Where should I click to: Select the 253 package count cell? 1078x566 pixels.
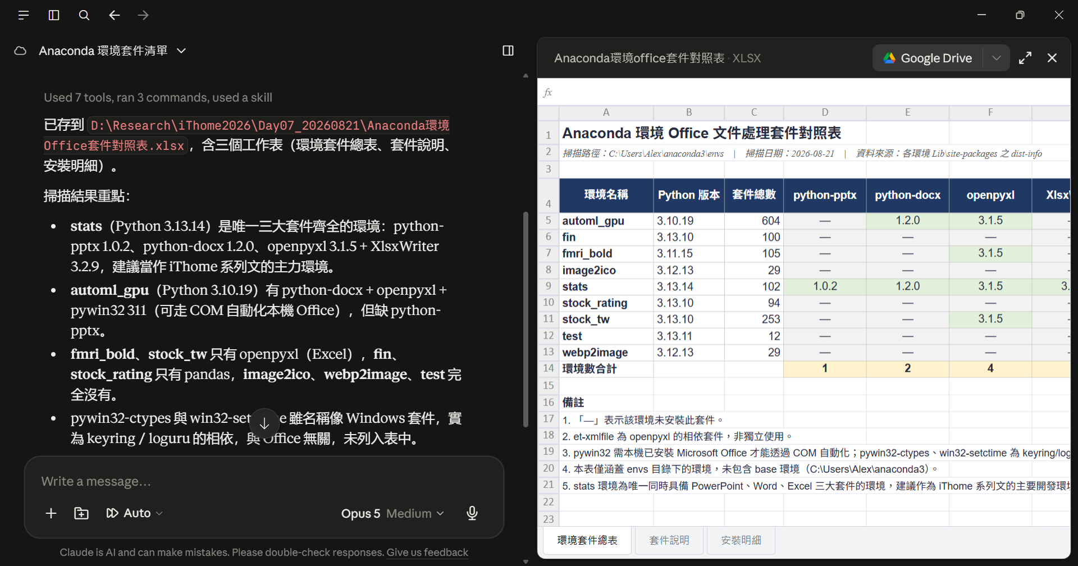tap(754, 319)
